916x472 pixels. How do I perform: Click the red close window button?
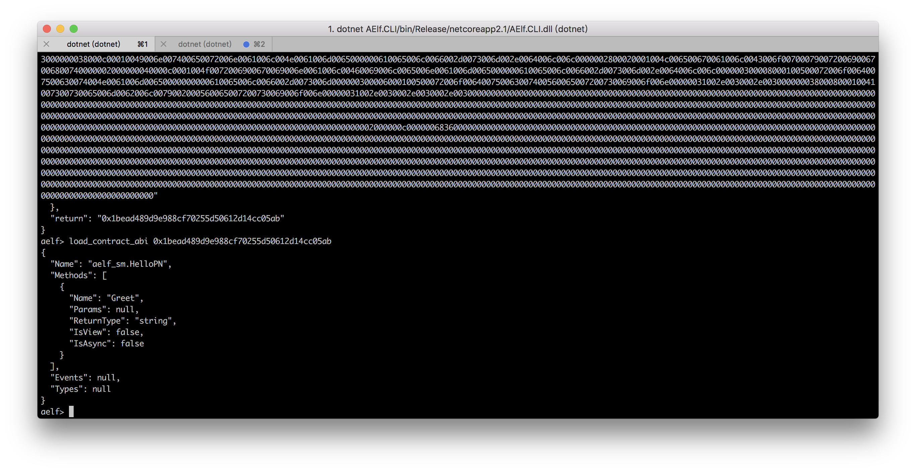[47, 29]
